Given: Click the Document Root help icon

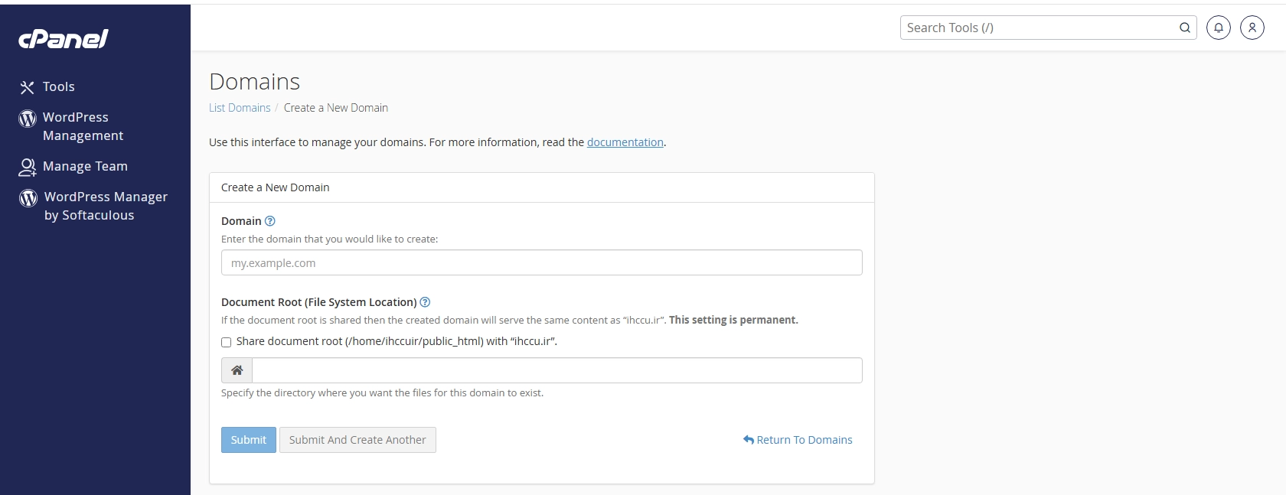Looking at the screenshot, I should tap(425, 302).
